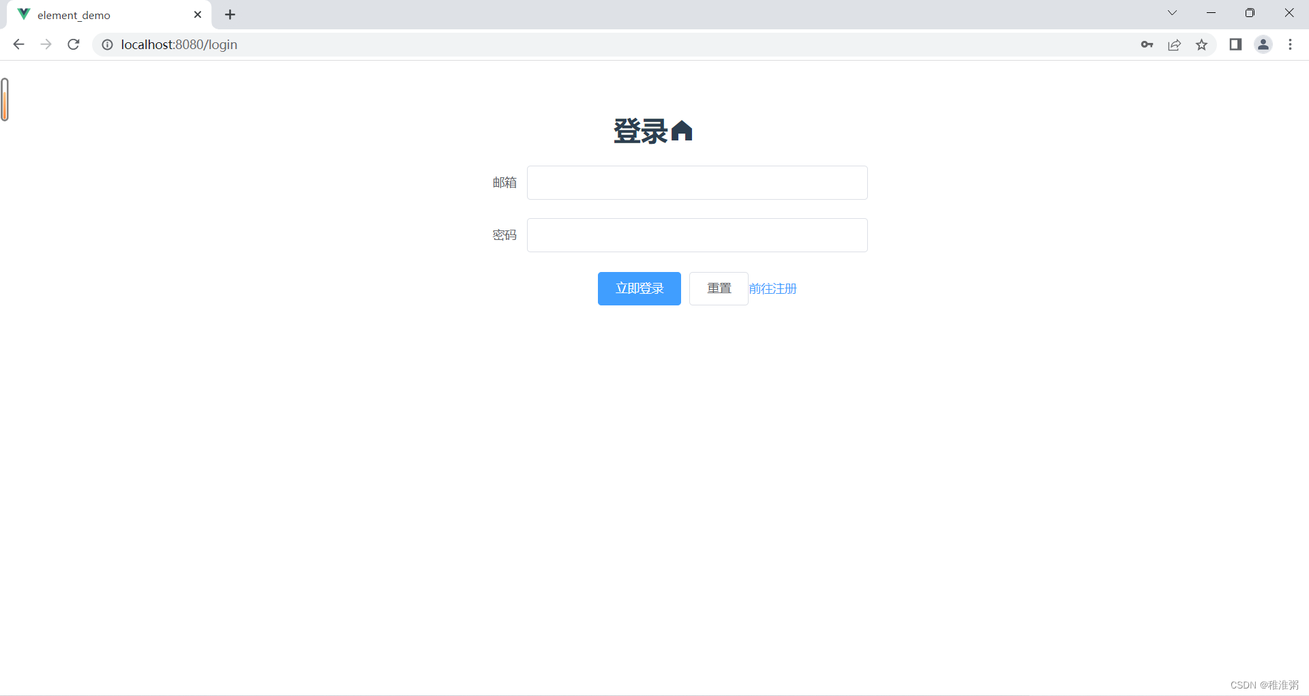This screenshot has height=696, width=1309.
Task: Reload the current page
Action: [73, 44]
